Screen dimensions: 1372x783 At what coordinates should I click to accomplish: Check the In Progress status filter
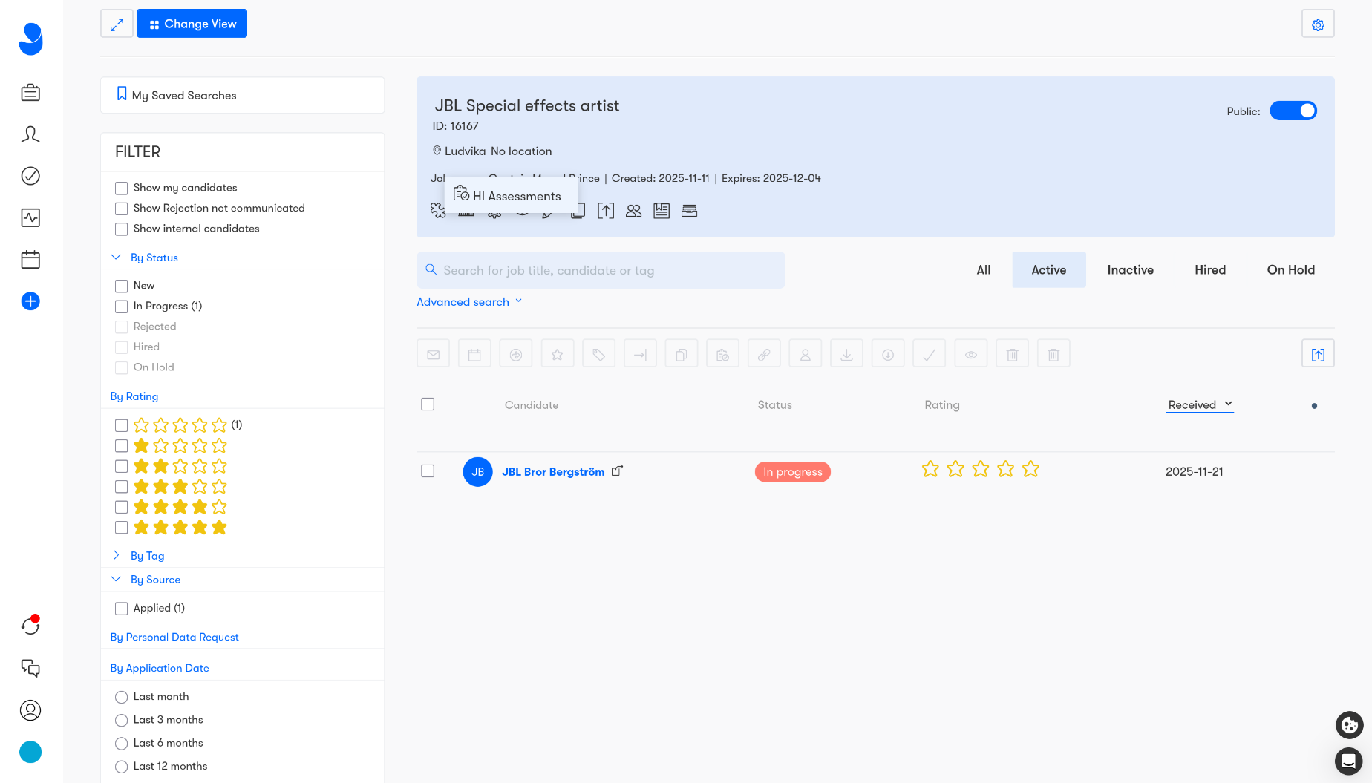(x=122, y=307)
